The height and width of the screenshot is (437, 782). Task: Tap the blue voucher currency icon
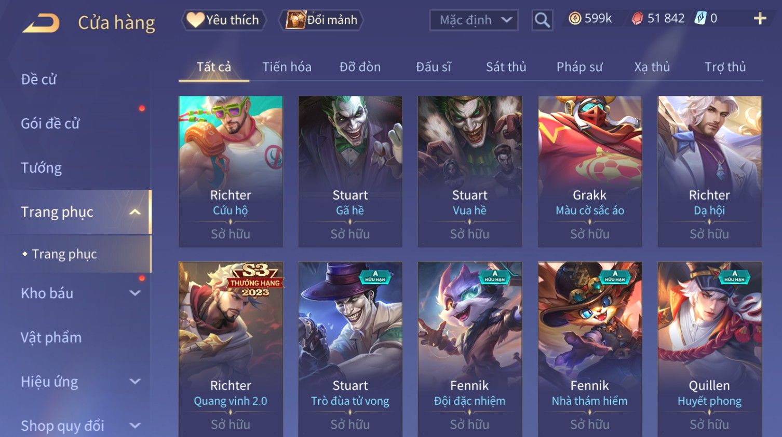tap(700, 19)
